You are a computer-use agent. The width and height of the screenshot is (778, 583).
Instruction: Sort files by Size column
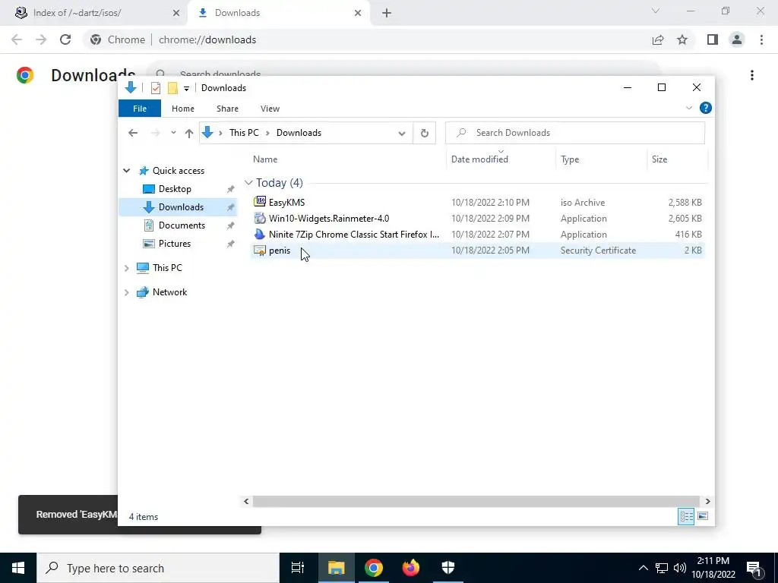[x=659, y=159]
